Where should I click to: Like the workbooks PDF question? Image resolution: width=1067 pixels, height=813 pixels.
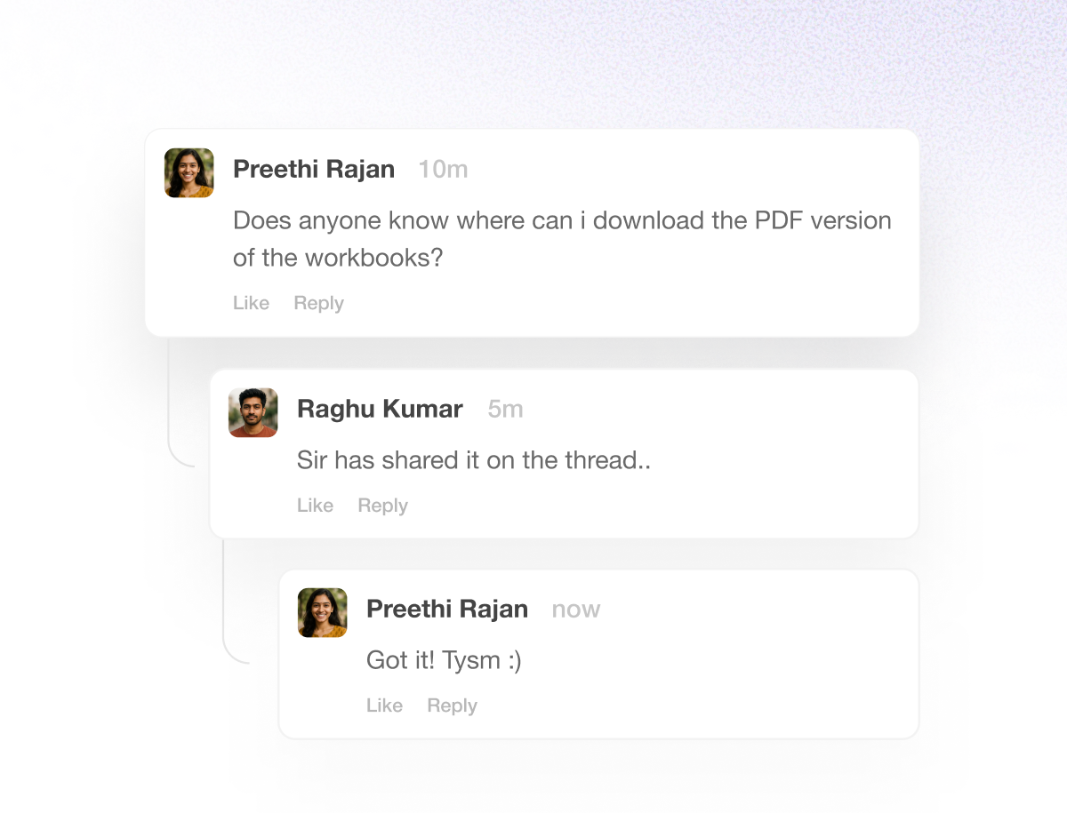[251, 303]
